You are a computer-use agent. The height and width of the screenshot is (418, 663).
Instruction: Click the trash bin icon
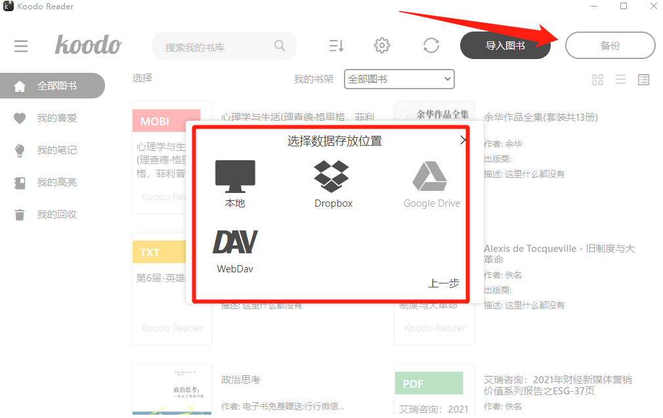click(x=20, y=215)
